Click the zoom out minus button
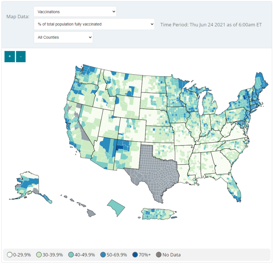Image resolution: width=273 pixels, height=264 pixels. [x=21, y=56]
